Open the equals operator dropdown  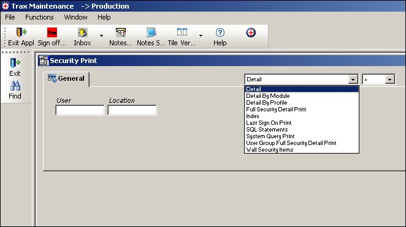[389, 80]
